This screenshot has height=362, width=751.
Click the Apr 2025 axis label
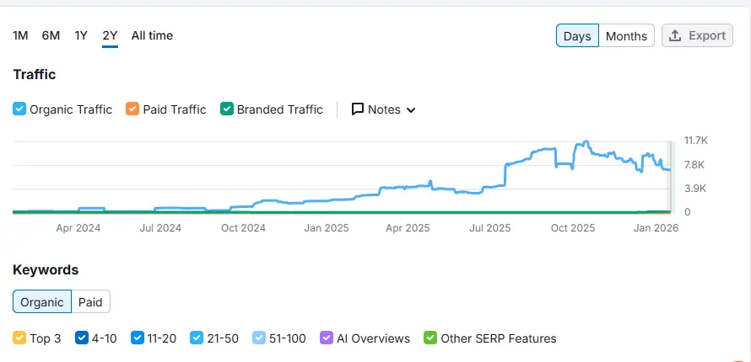coord(408,228)
